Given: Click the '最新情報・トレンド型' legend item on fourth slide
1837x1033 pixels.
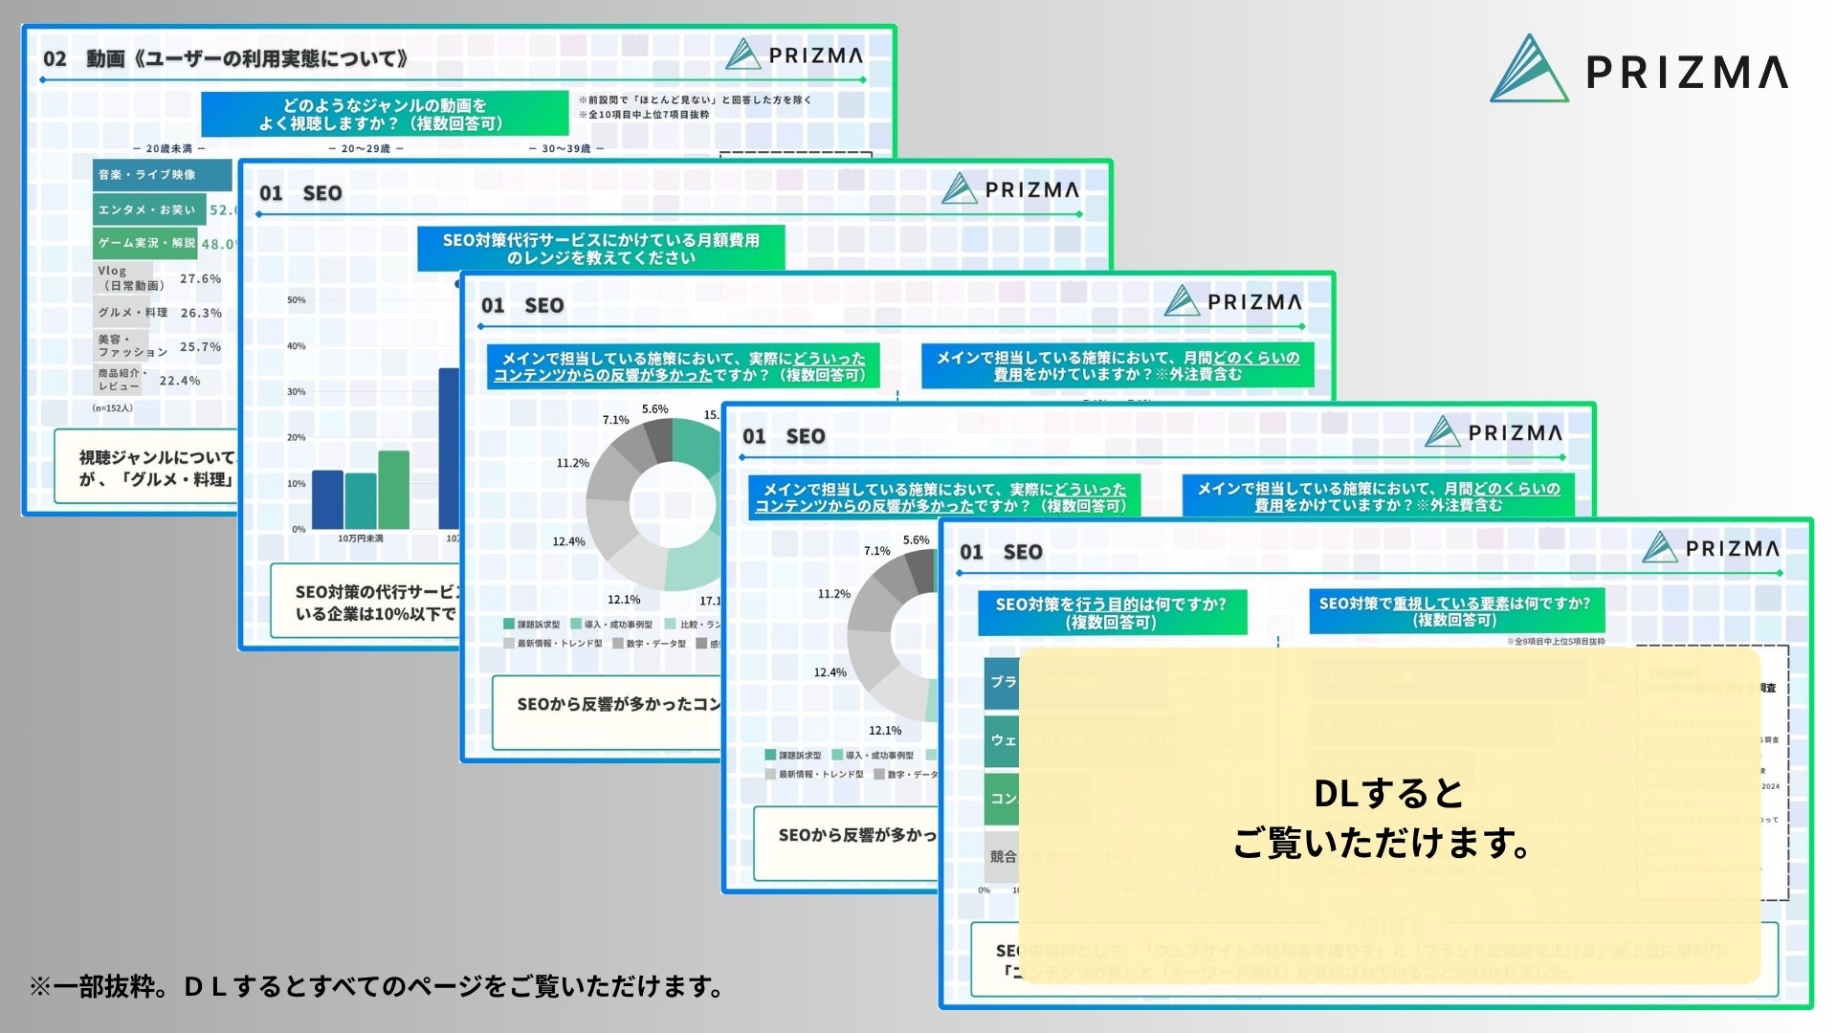Looking at the screenshot, I should 813,774.
